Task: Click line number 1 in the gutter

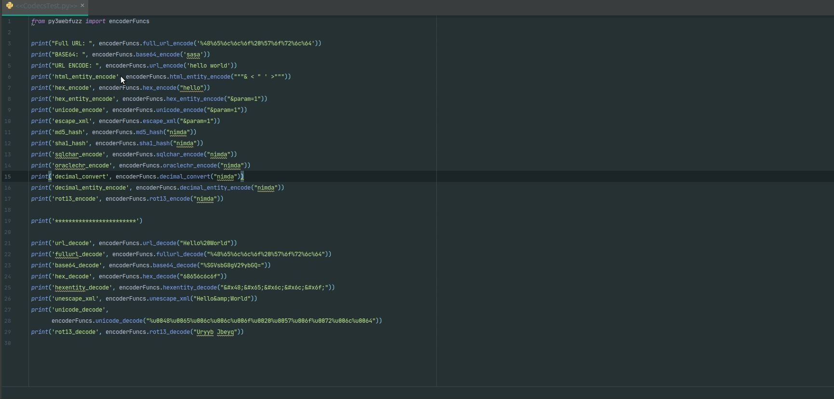Action: pyautogui.click(x=9, y=21)
